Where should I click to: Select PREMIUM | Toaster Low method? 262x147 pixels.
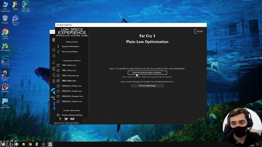click(72, 91)
